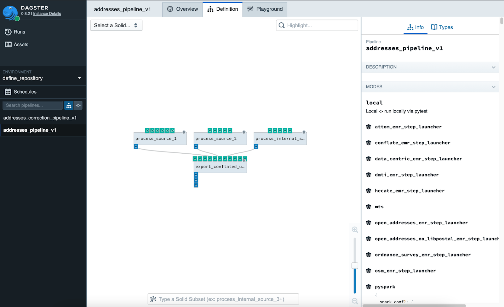Click the config dot on process_source_1
Image resolution: width=504 pixels, height=307 pixels.
coord(184,132)
